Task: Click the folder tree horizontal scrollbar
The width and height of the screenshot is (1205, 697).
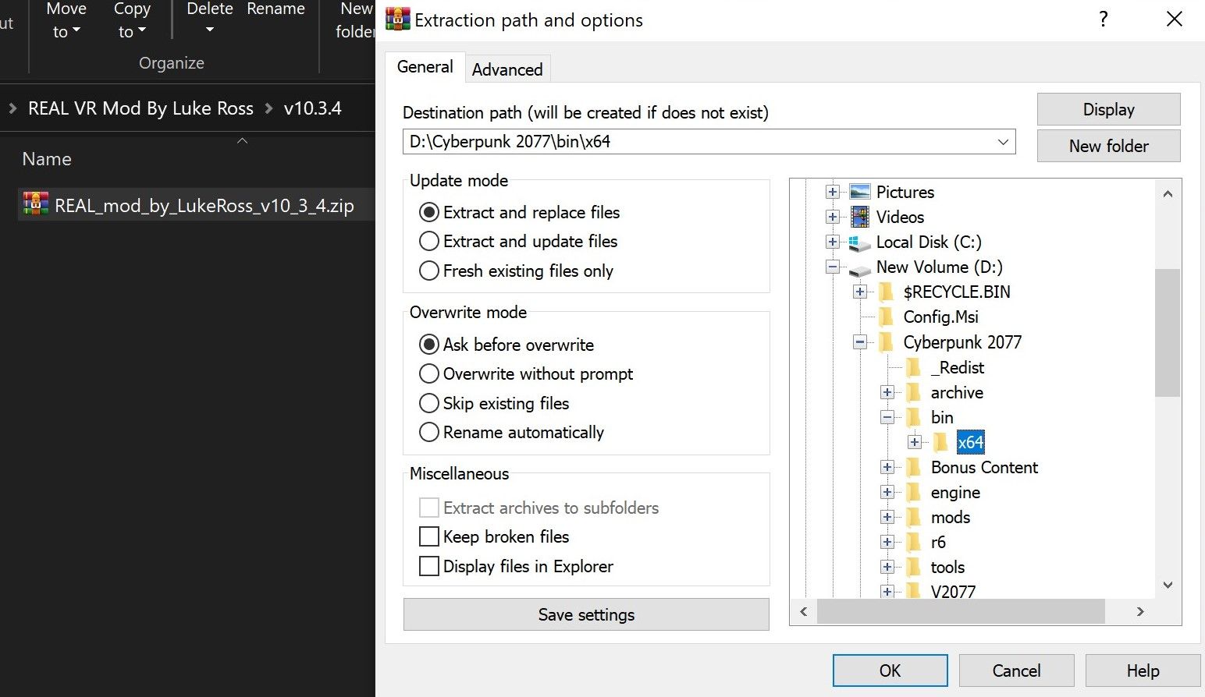Action: pos(960,612)
